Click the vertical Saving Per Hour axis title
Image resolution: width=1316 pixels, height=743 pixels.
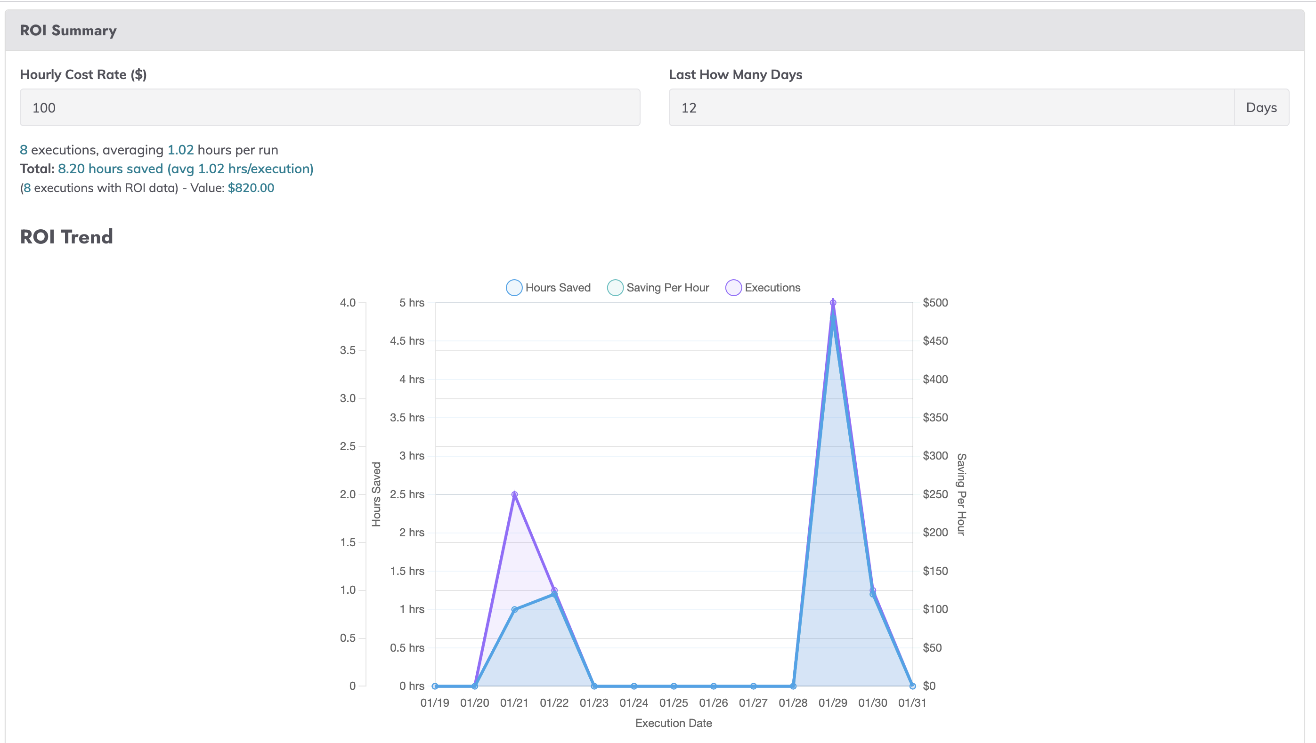coord(961,494)
